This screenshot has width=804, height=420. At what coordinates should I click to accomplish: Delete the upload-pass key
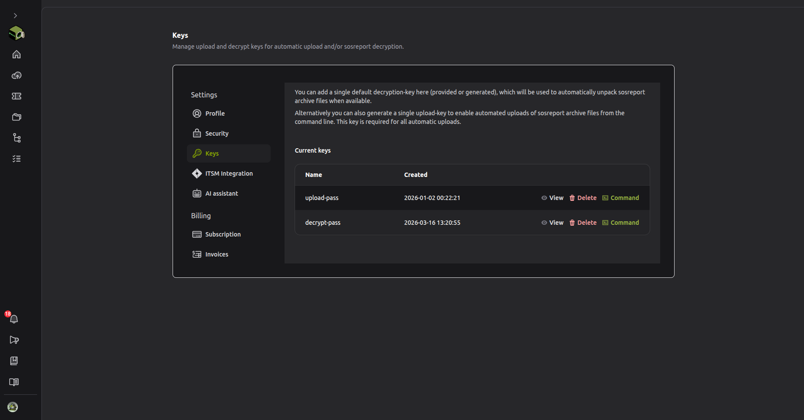(x=583, y=198)
